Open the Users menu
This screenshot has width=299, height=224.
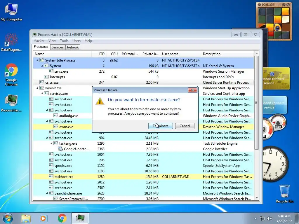click(x=77, y=41)
